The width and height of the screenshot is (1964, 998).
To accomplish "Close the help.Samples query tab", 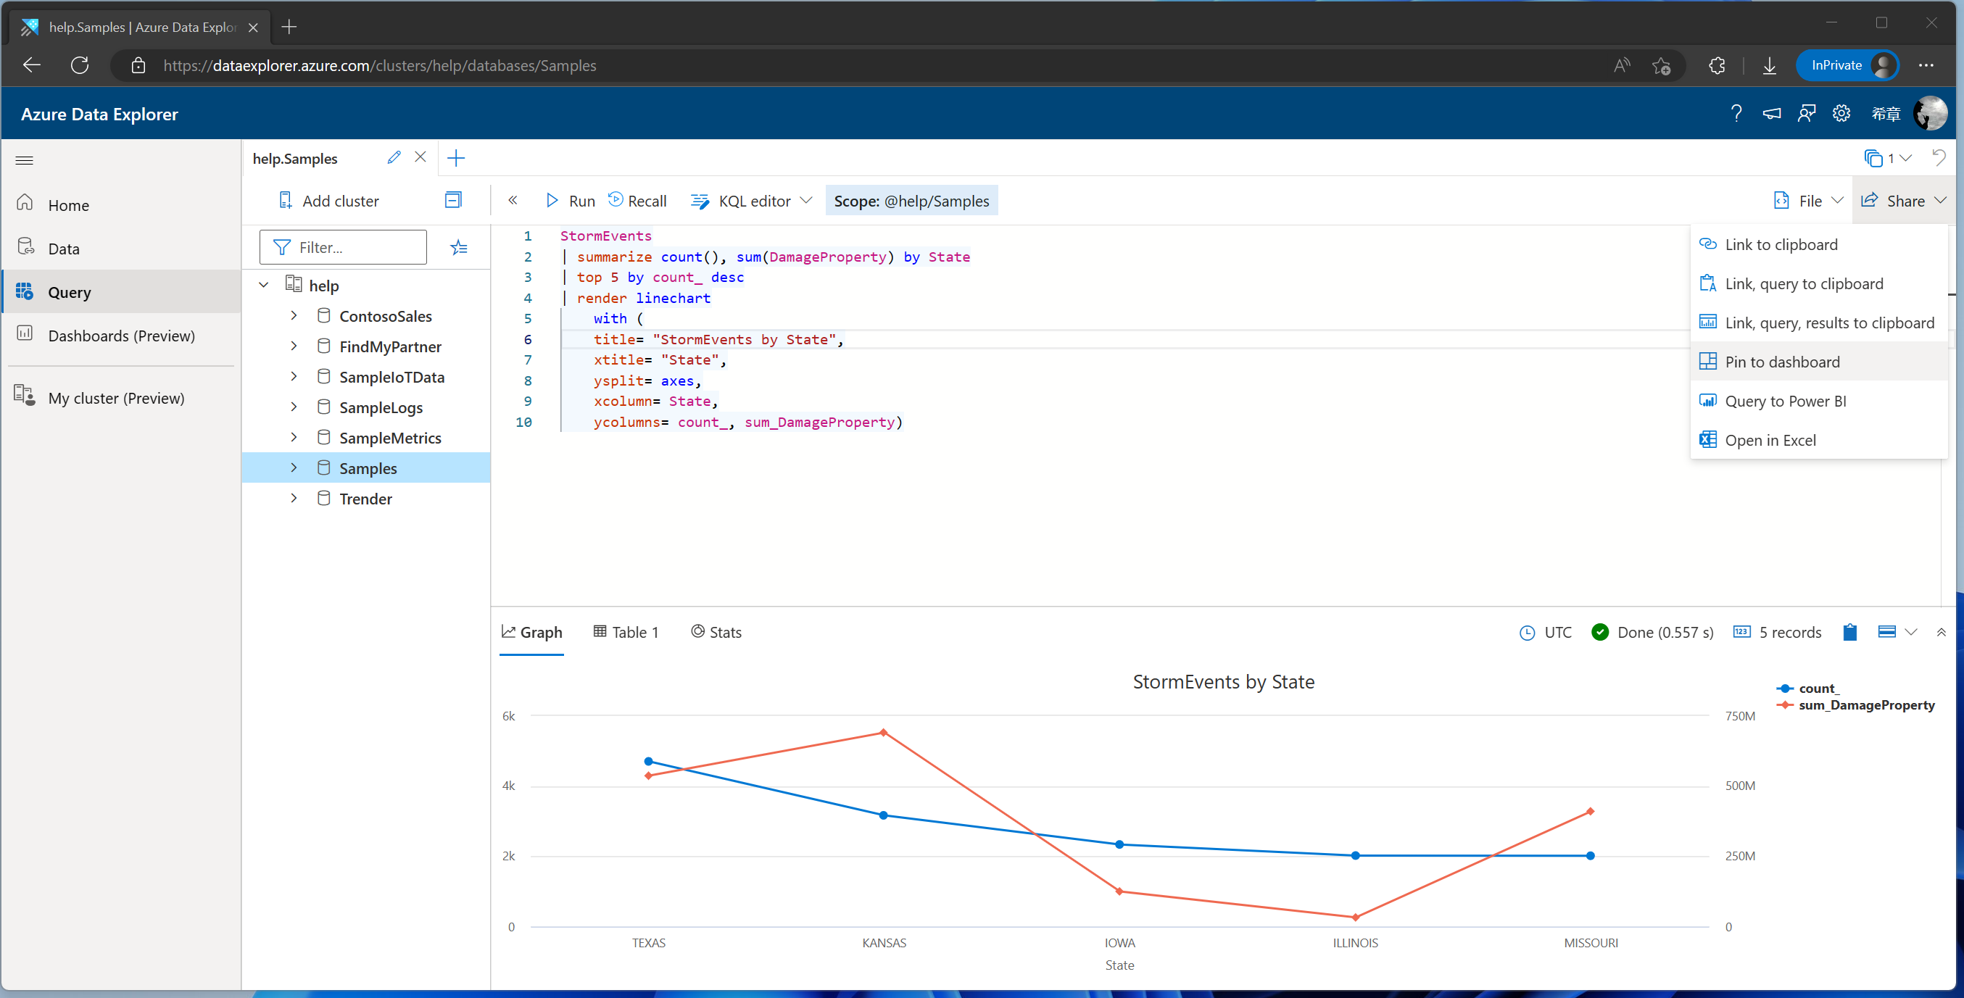I will (x=420, y=157).
